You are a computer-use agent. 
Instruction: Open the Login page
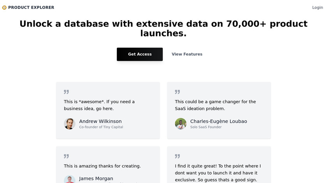click(x=317, y=7)
